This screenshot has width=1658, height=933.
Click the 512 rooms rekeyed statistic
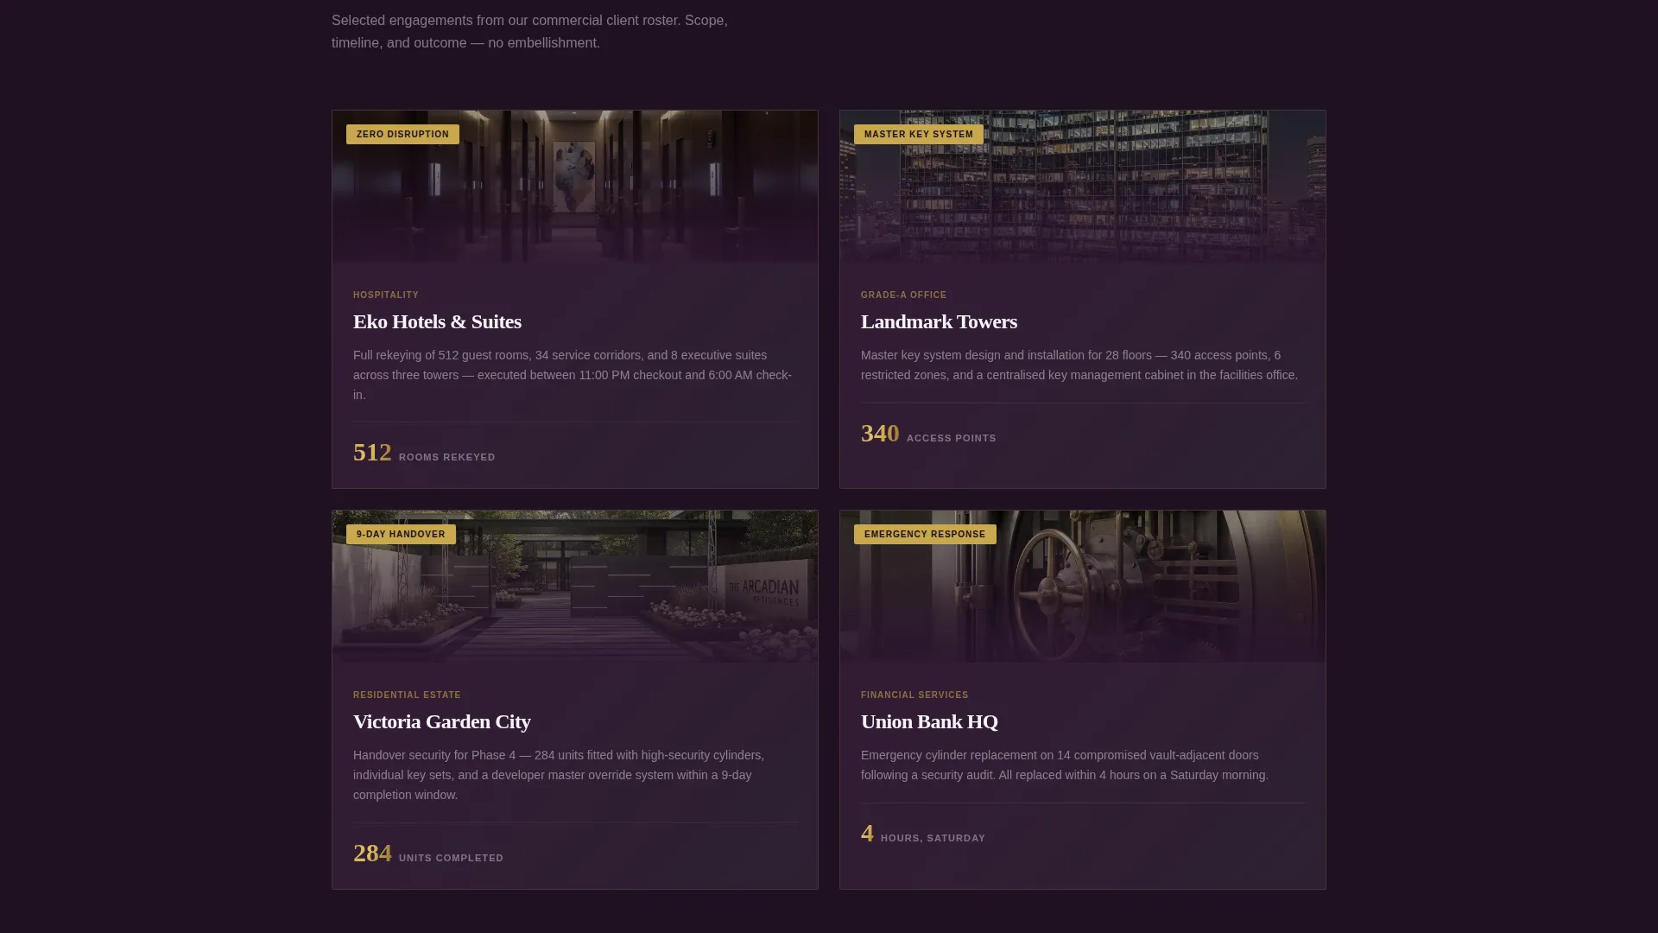424,453
